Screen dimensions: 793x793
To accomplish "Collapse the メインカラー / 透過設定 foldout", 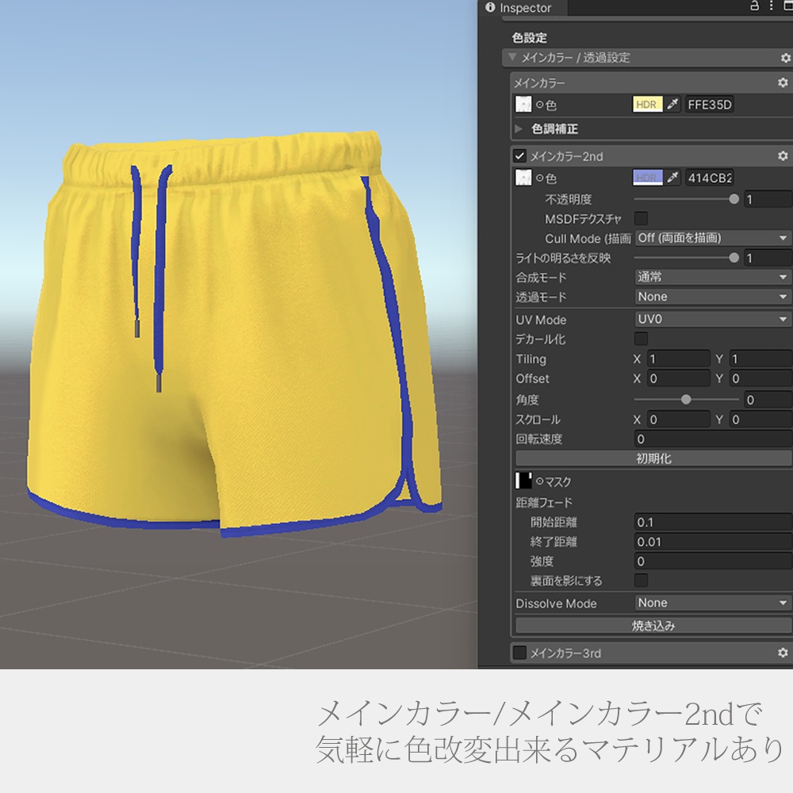I will pos(512,58).
